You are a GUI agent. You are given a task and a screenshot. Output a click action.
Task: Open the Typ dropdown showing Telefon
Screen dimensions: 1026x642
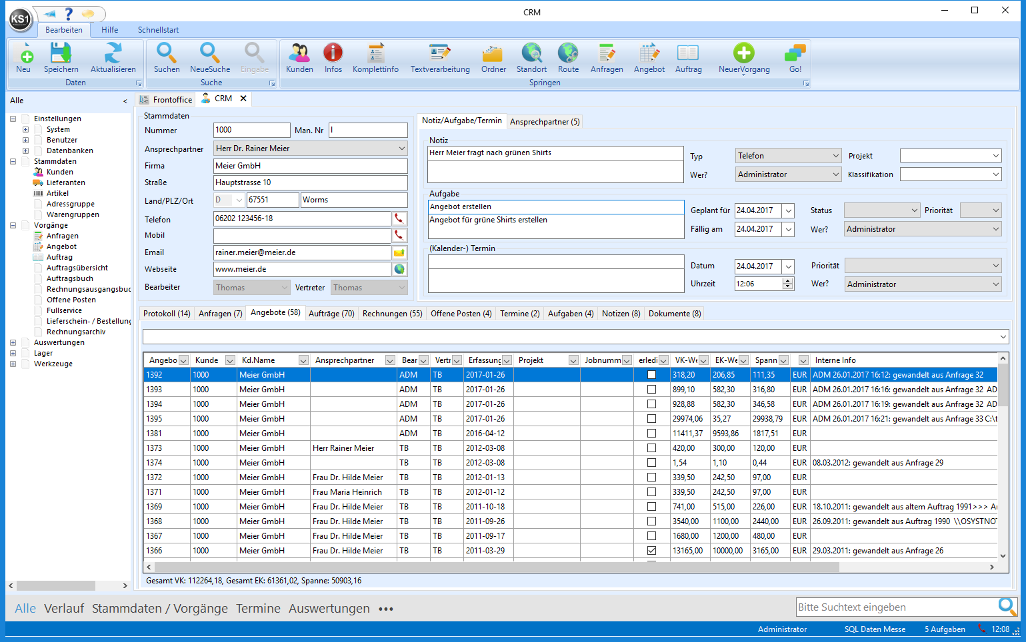(837, 155)
